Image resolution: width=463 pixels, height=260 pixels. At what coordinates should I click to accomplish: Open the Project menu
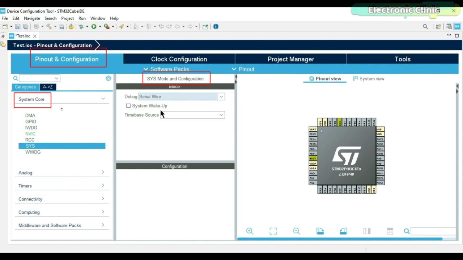click(67, 18)
